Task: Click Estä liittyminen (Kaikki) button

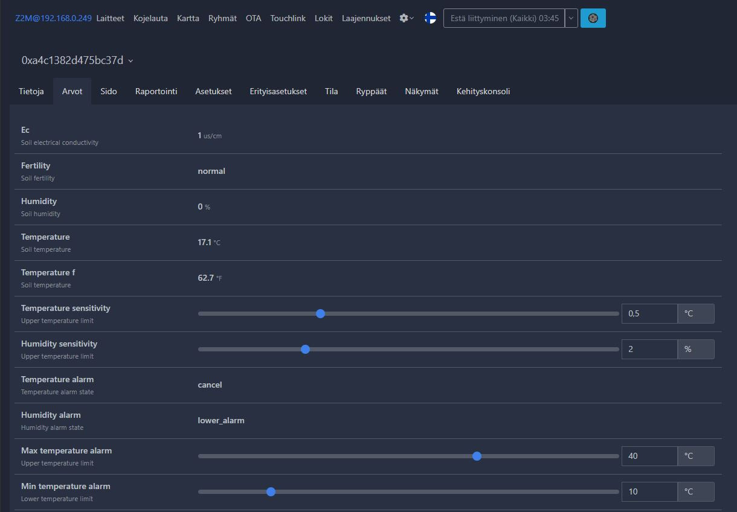Action: point(504,18)
